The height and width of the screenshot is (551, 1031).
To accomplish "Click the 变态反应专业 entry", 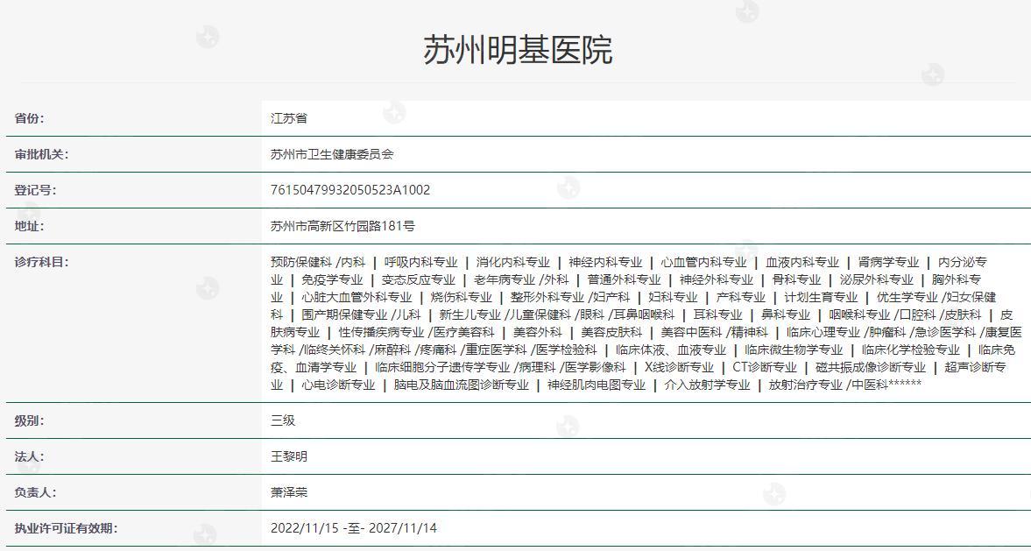I will click(418, 279).
